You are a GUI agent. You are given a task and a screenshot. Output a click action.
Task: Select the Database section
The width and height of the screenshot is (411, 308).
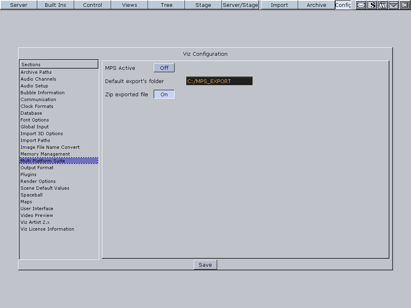(31, 113)
